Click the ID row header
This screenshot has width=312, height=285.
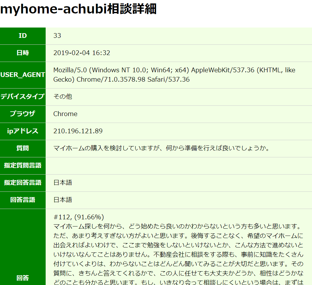[23, 36]
